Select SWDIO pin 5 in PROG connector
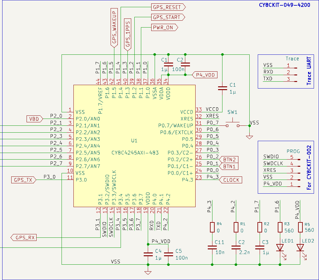319x280 pixels. (282, 157)
